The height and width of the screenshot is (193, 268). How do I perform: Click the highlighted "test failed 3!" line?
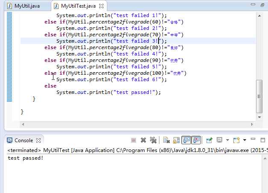[x=112, y=41]
